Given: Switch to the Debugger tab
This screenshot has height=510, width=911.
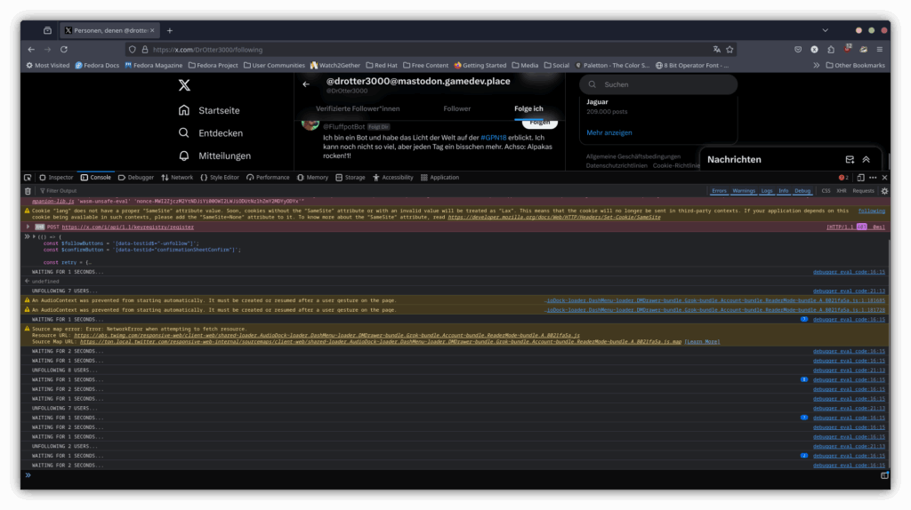Looking at the screenshot, I should tap(136, 178).
